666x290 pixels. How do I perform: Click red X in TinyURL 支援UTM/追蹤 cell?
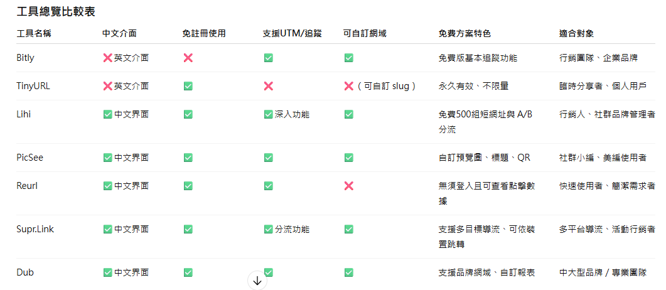[268, 86]
